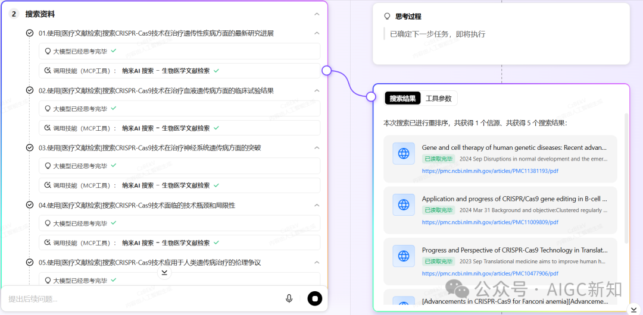Open step 04 纳米AI 搜索 tool call row
Image resolution: width=643 pixels, height=315 pixels.
coord(180,242)
